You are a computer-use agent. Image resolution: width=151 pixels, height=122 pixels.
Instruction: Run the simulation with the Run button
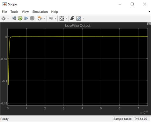(20, 18)
